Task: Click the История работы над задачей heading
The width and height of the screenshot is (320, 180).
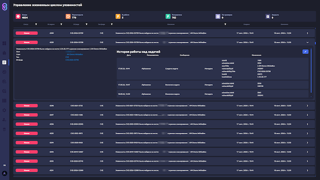Action: pyautogui.click(x=138, y=52)
